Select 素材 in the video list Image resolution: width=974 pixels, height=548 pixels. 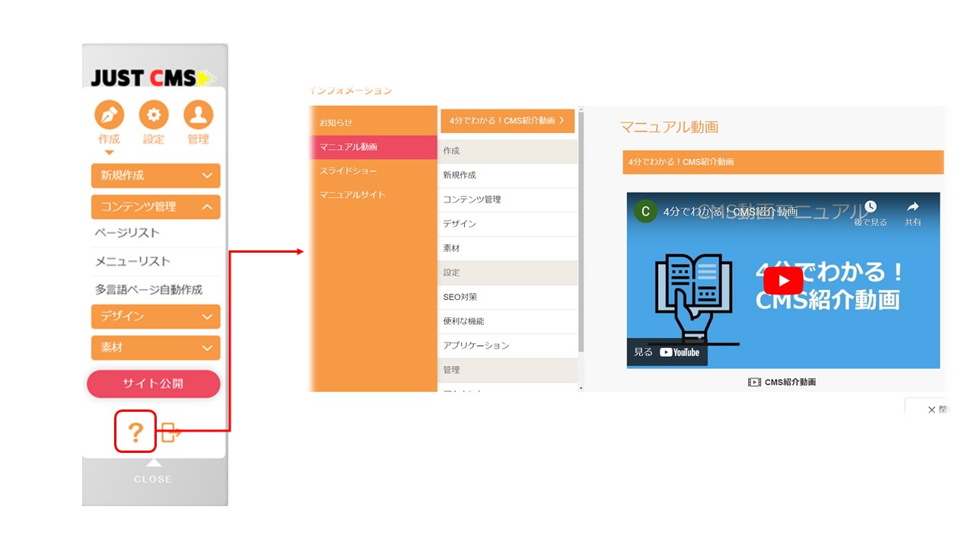508,248
